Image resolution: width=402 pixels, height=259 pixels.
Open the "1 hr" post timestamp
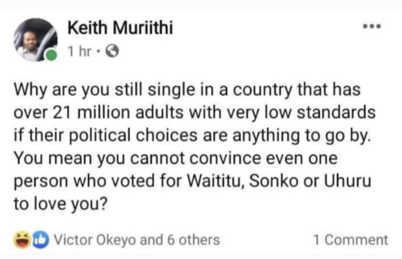79,52
